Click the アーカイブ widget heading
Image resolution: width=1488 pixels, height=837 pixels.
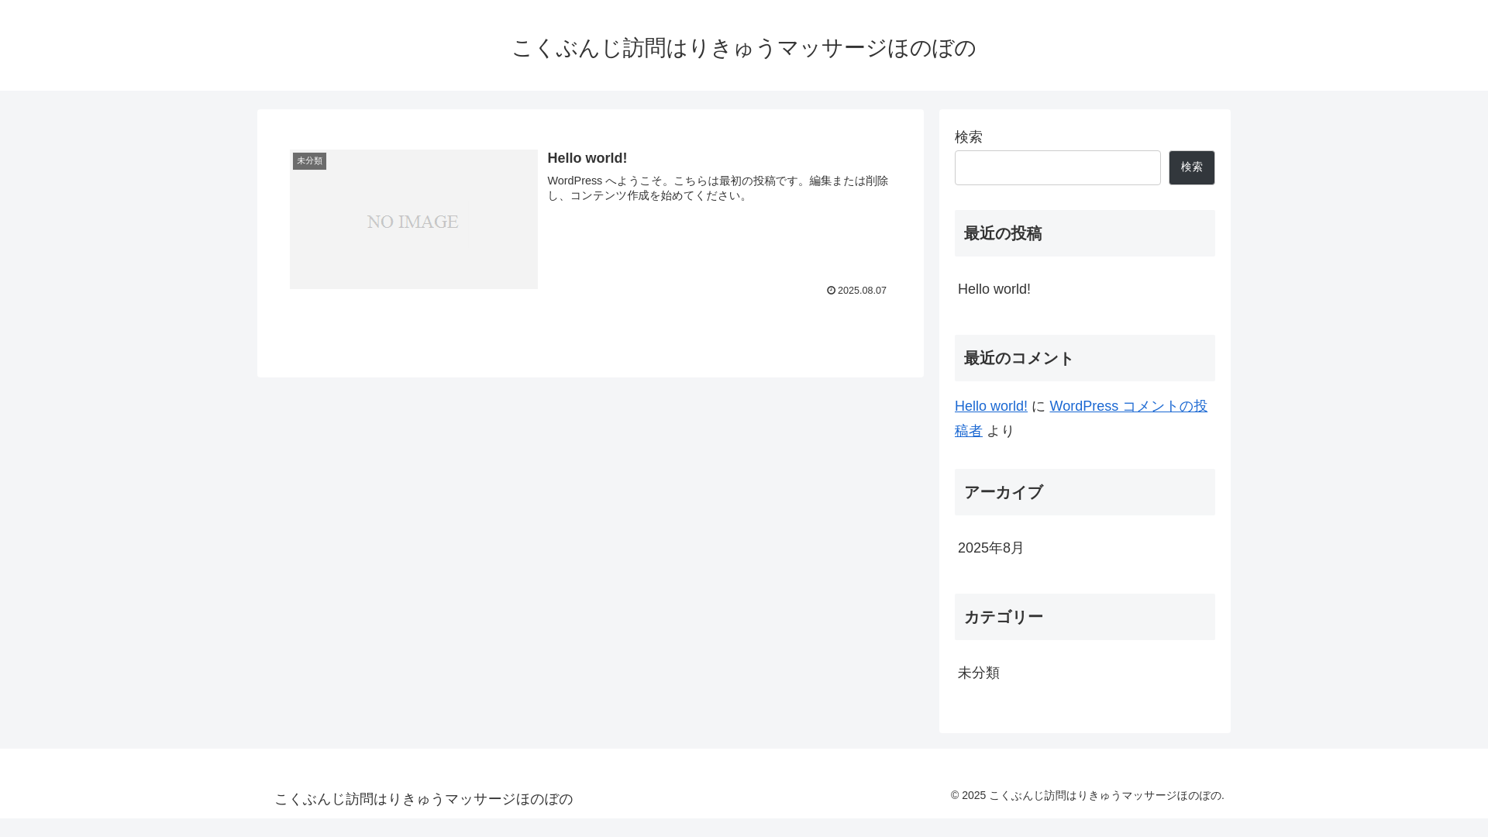[1084, 492]
